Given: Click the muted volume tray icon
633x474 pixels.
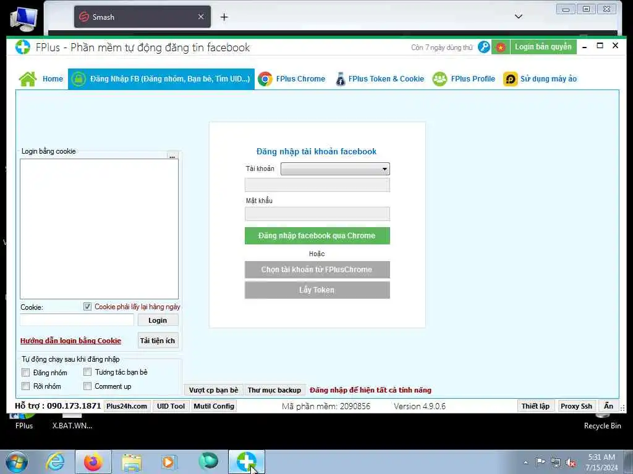Looking at the screenshot, I should pos(571,462).
